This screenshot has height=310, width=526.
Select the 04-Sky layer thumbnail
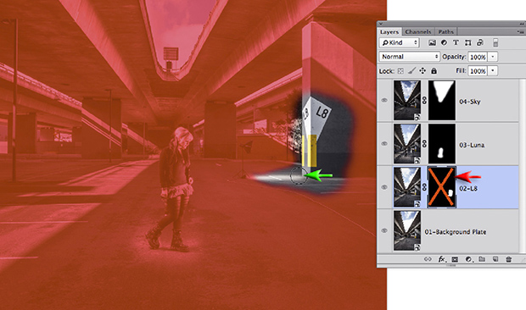[x=407, y=100]
